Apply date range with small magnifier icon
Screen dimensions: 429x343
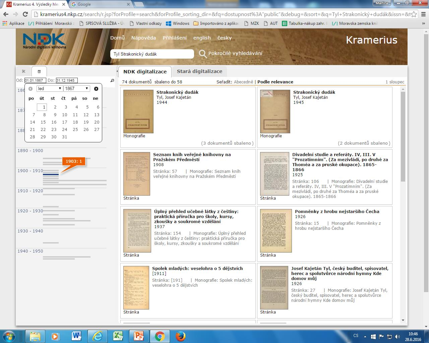(x=112, y=80)
